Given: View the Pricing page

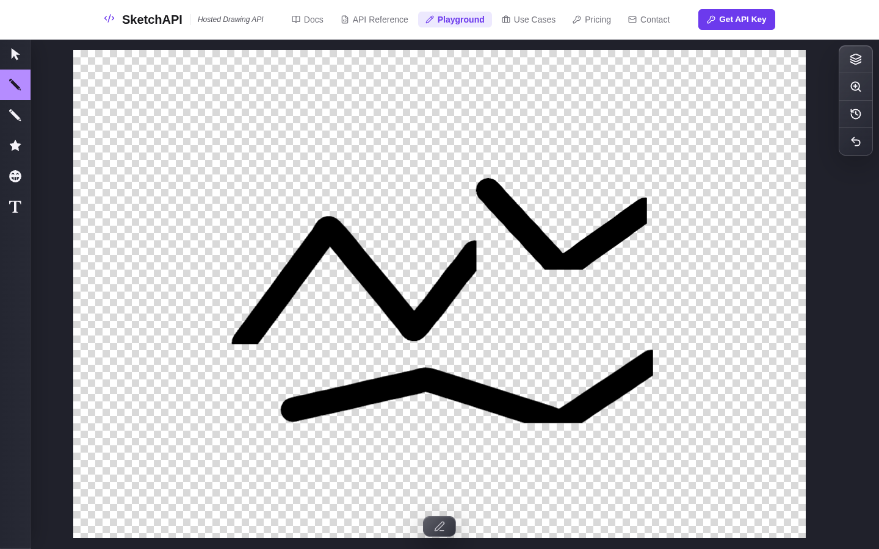Looking at the screenshot, I should click(x=591, y=20).
